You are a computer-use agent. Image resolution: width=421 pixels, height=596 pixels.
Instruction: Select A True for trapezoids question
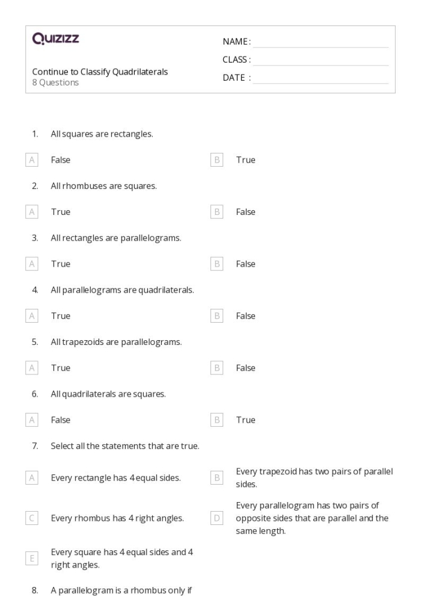[32, 368]
